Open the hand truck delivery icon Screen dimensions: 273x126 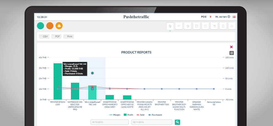188,26
